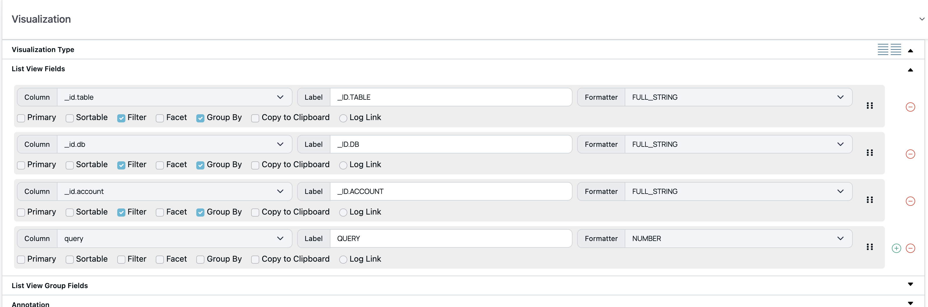Expand the List View Group Fields section
Image resolution: width=928 pixels, height=307 pixels.
[910, 284]
